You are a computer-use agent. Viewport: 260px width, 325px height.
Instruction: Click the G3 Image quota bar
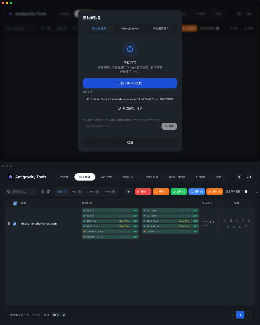tap(171, 210)
